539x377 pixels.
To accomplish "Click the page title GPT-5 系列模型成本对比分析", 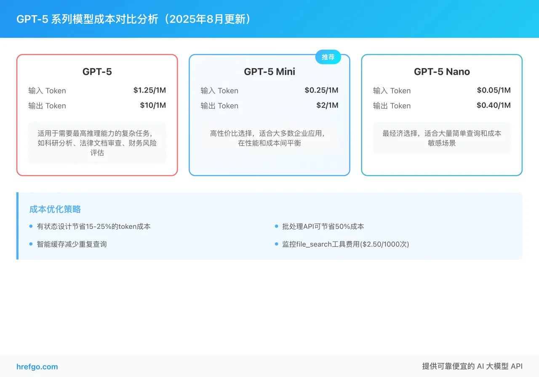I will click(136, 19).
